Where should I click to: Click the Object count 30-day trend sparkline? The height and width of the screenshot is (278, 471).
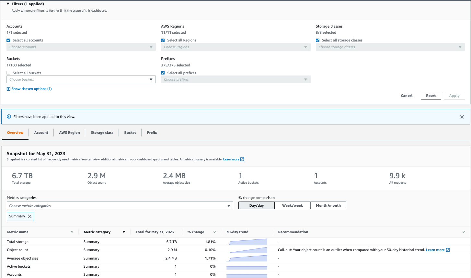247,250
